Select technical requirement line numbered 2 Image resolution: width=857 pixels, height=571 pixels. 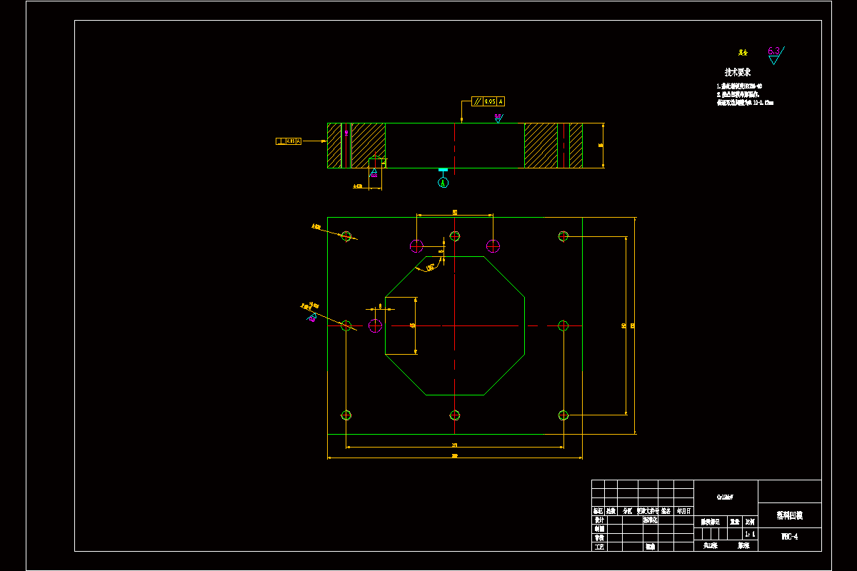738,94
